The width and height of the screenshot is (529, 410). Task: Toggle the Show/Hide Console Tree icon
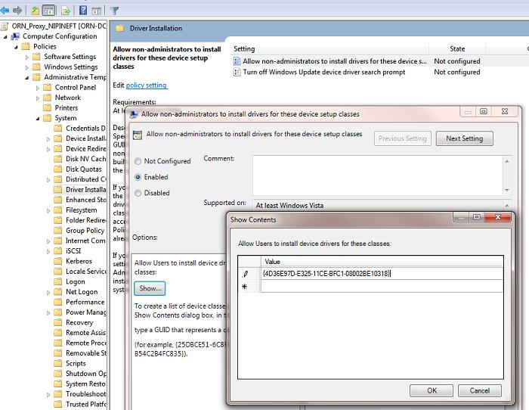(49, 11)
